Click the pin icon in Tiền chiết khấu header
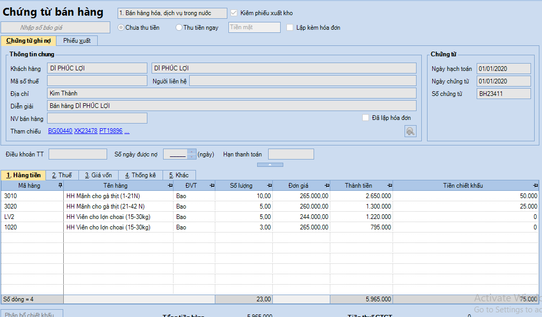The height and width of the screenshot is (317, 542). click(535, 186)
